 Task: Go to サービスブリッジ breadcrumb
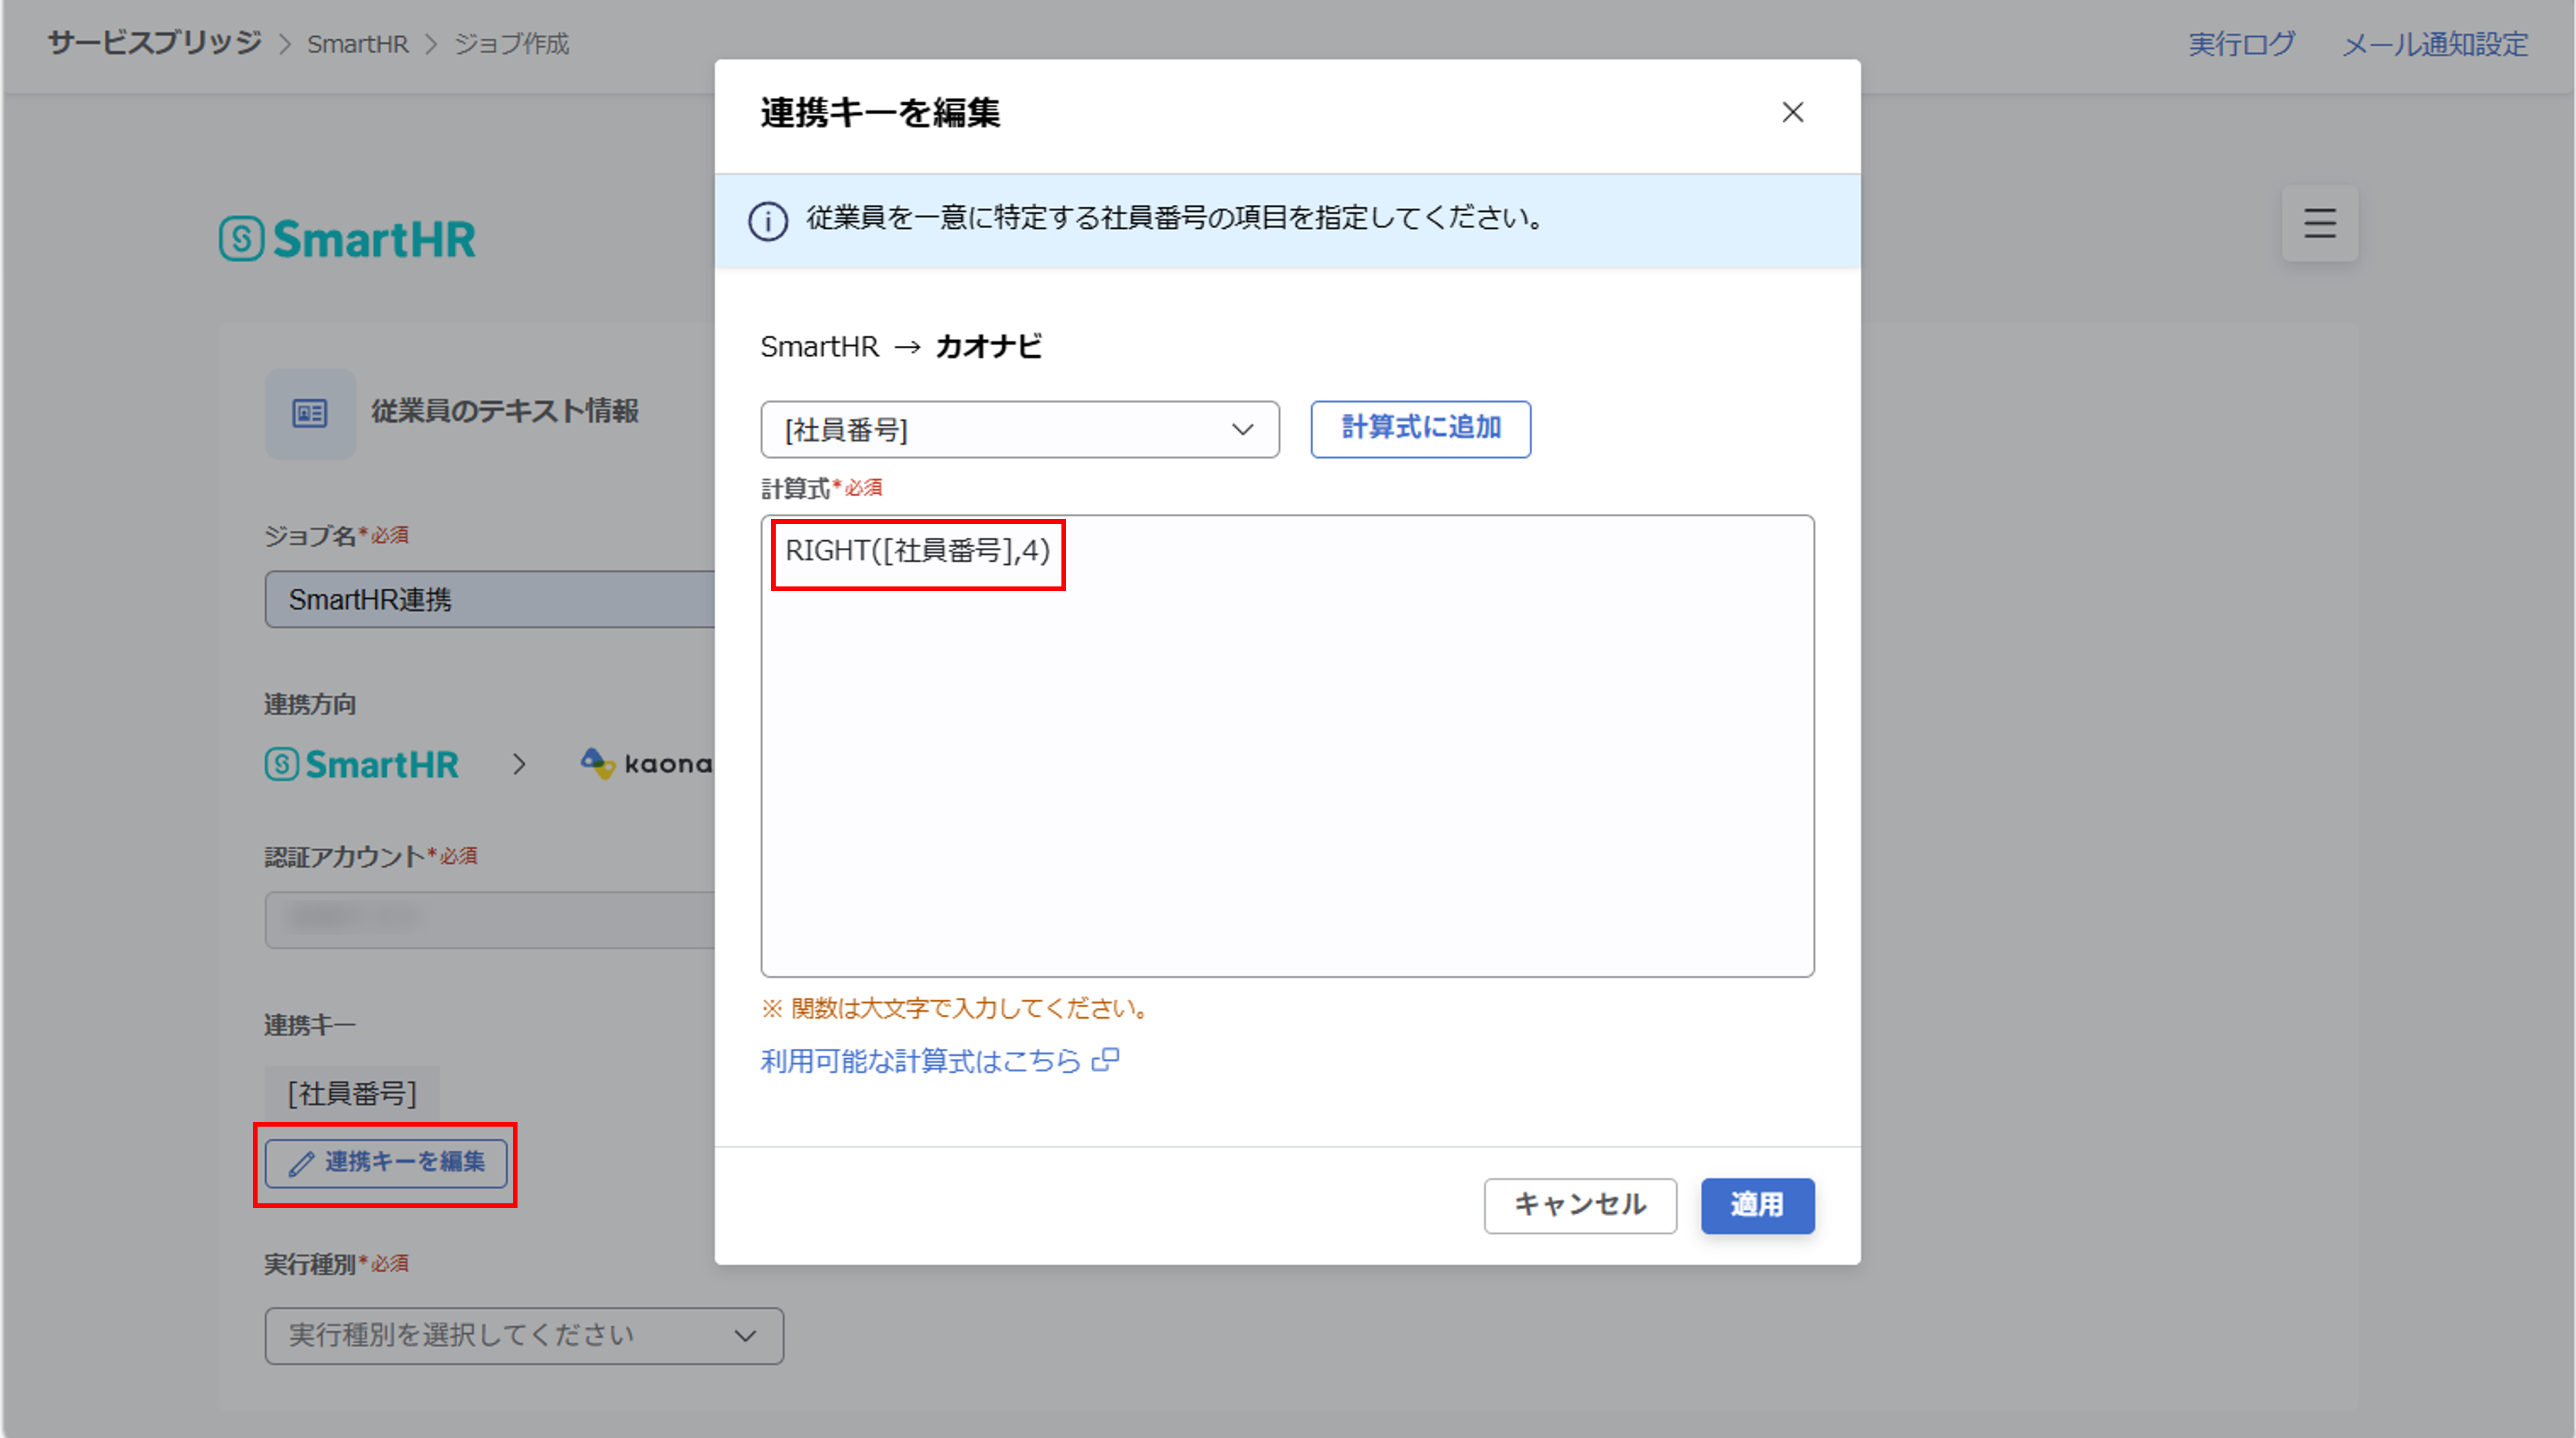[x=155, y=43]
